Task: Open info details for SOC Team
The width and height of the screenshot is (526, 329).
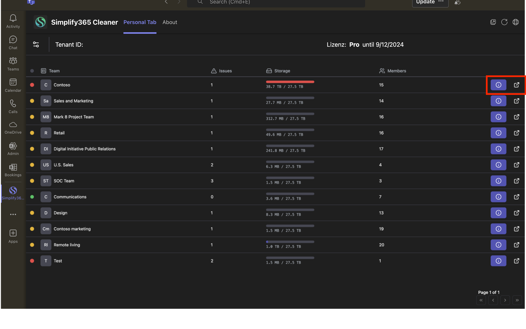Action: click(498, 181)
